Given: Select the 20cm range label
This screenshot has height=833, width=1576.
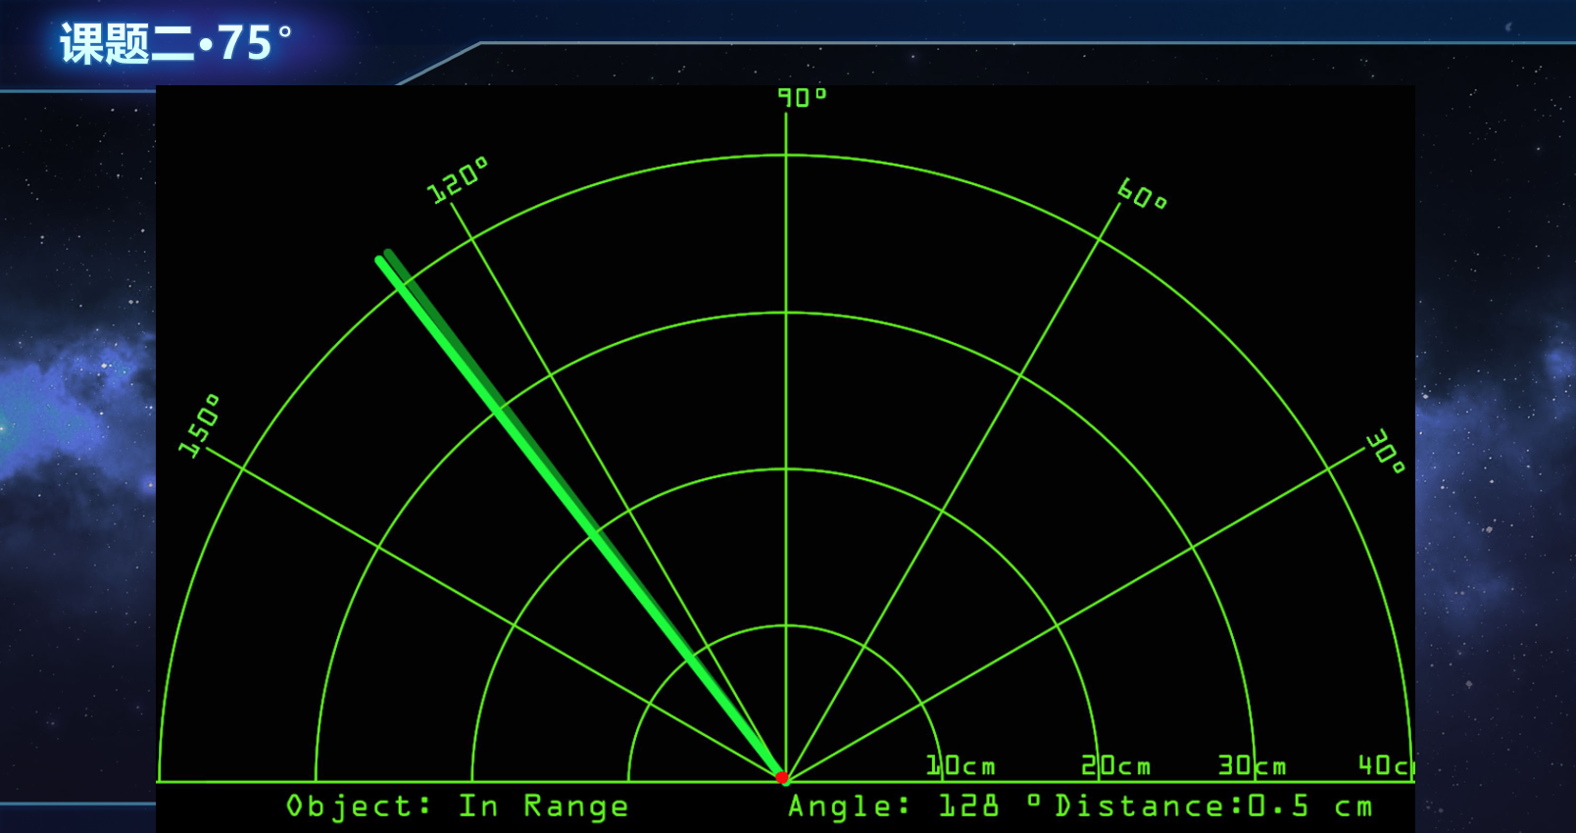Looking at the screenshot, I should tap(1115, 765).
